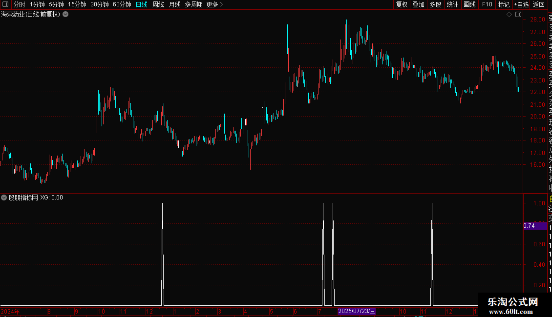This screenshot has height=317, width=552.
Task: Add stock via +自选 button
Action: [x=521, y=4]
